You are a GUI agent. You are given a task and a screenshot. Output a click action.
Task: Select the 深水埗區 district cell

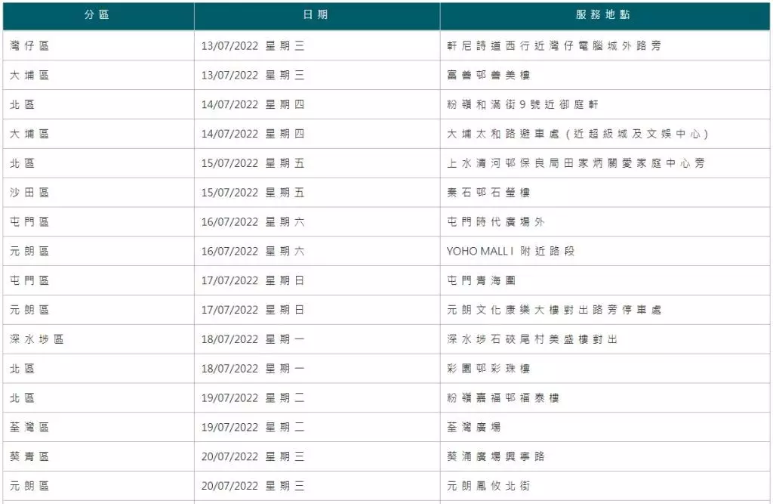(x=37, y=339)
